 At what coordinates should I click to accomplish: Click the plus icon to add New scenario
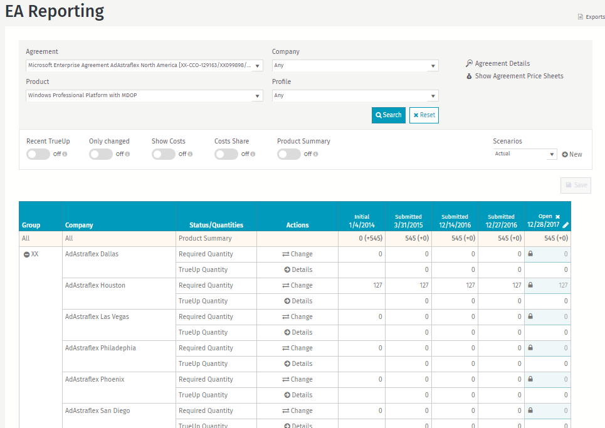565,154
